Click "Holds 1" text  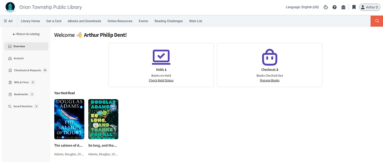pos(161,70)
